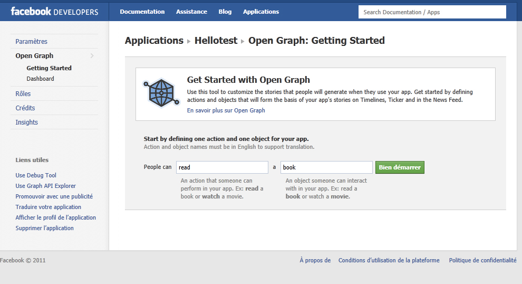Image resolution: width=522 pixels, height=284 pixels.
Task: Select Insights in the sidebar
Action: (x=27, y=122)
